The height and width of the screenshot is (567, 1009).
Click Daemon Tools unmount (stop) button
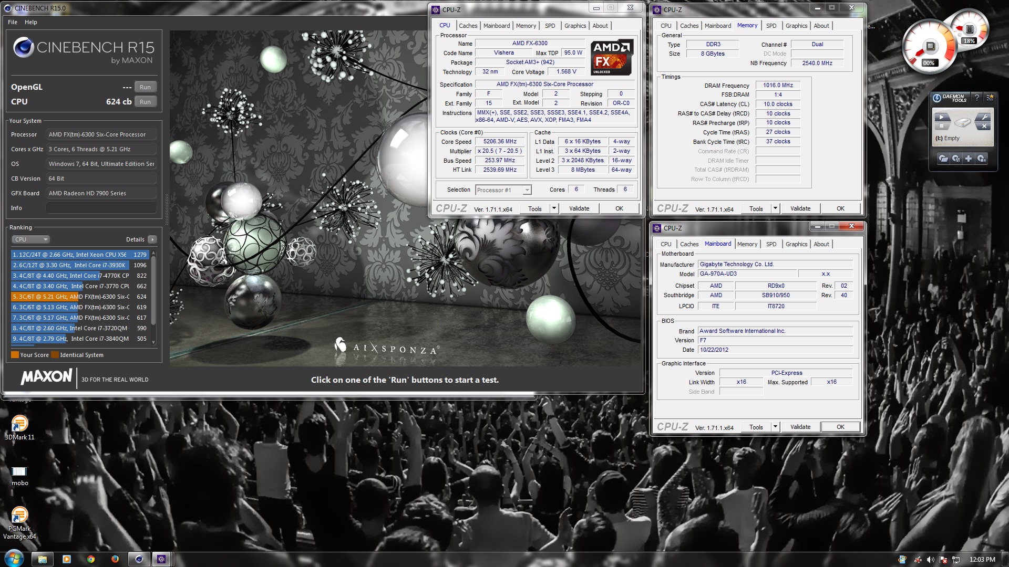click(x=942, y=126)
